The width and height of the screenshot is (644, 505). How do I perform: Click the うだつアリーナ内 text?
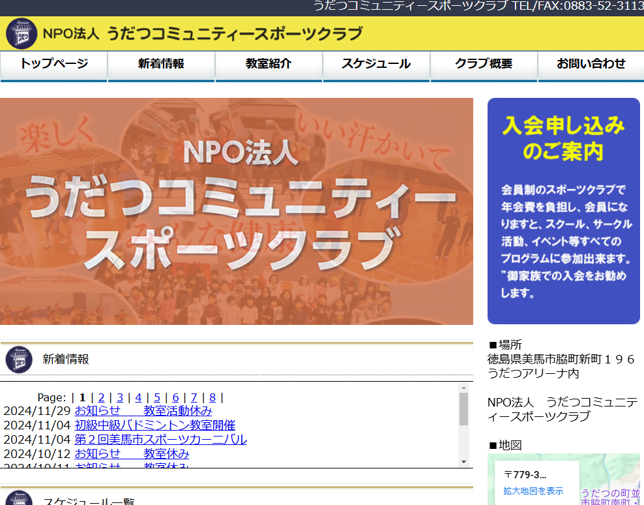coord(533,373)
